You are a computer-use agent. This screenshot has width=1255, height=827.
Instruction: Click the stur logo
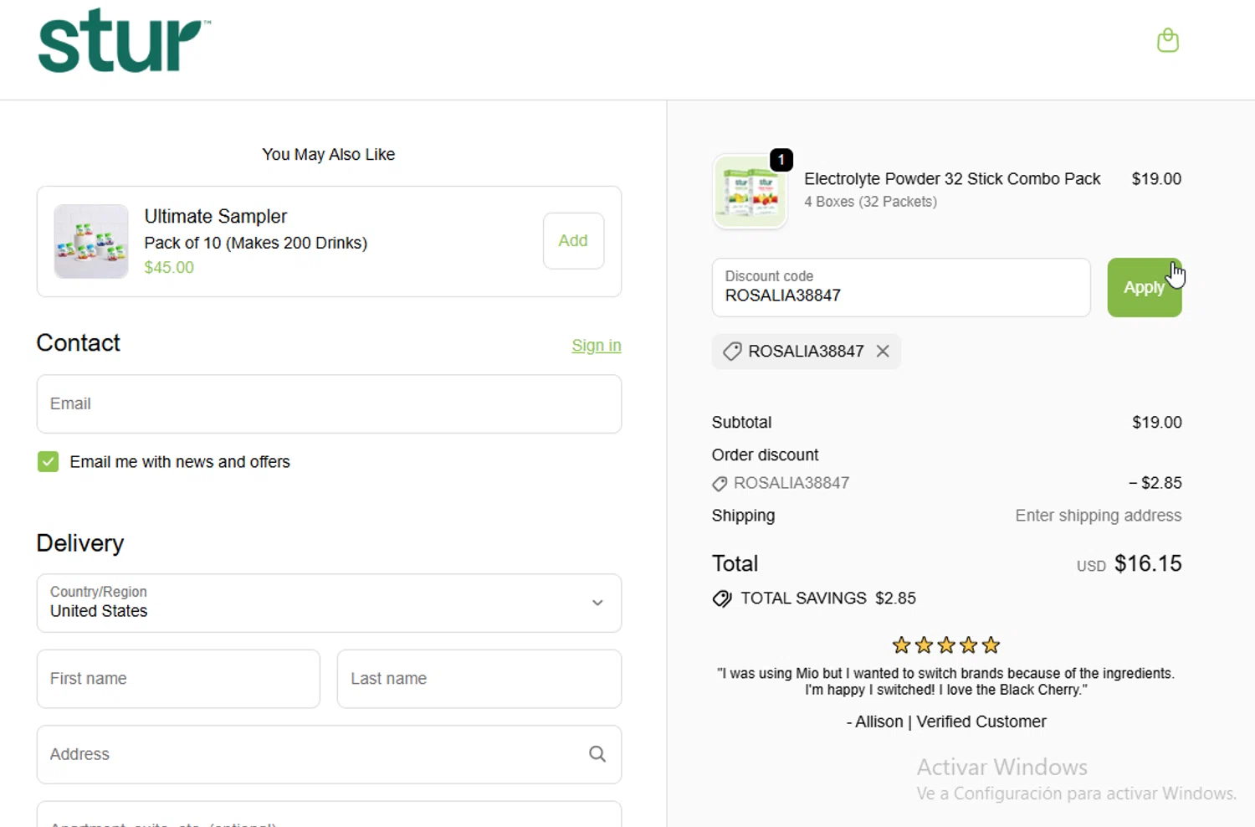click(124, 40)
